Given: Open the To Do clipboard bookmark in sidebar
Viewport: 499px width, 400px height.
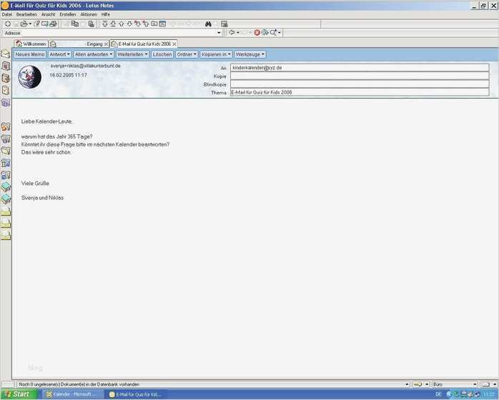Looking at the screenshot, I should tap(6, 90).
